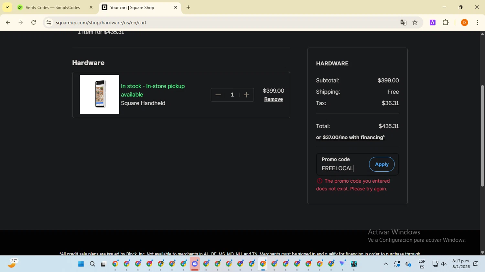
Task: Click the In stock pickup available text
Action: click(x=153, y=90)
